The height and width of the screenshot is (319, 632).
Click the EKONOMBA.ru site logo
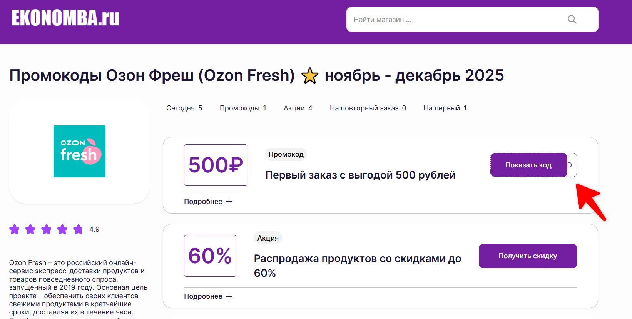pyautogui.click(x=65, y=18)
